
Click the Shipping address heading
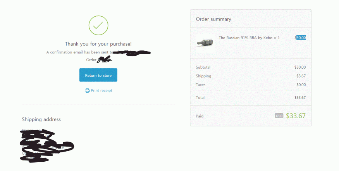[41, 119]
